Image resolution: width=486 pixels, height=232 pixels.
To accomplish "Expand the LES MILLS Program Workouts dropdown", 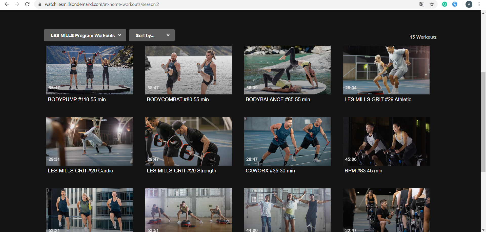I will coord(85,35).
